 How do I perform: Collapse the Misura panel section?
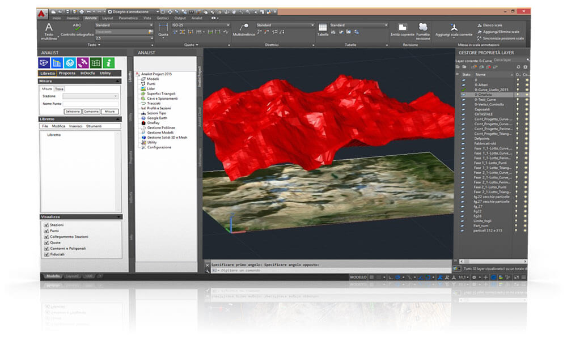(117, 81)
